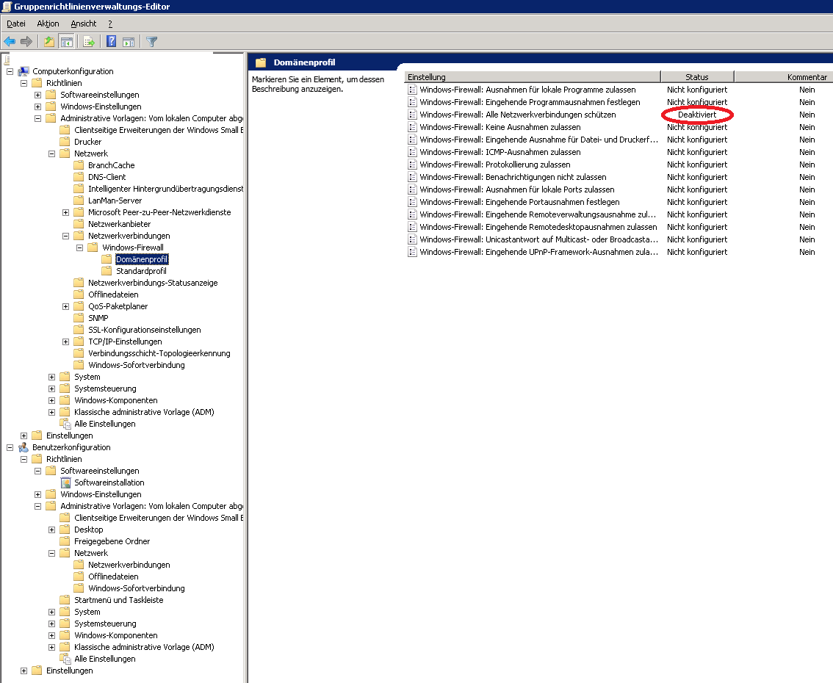Select SSL-Konfigurationseinstellungen in the tree
The image size is (833, 683).
145,330
